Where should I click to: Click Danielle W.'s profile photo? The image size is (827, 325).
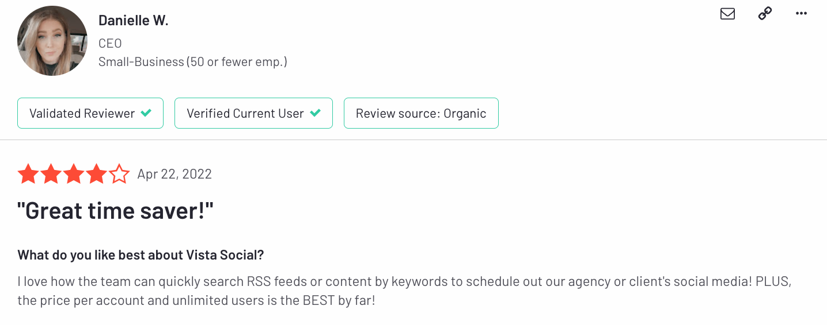pyautogui.click(x=52, y=41)
